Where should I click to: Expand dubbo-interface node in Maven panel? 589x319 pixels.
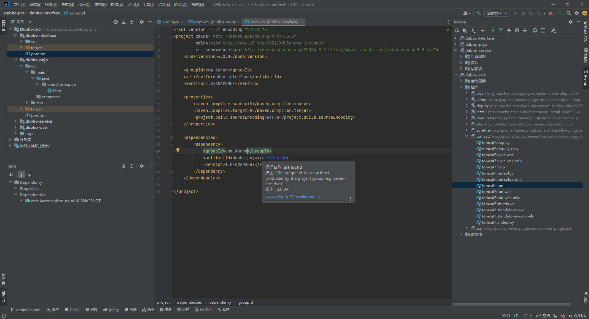coord(456,38)
